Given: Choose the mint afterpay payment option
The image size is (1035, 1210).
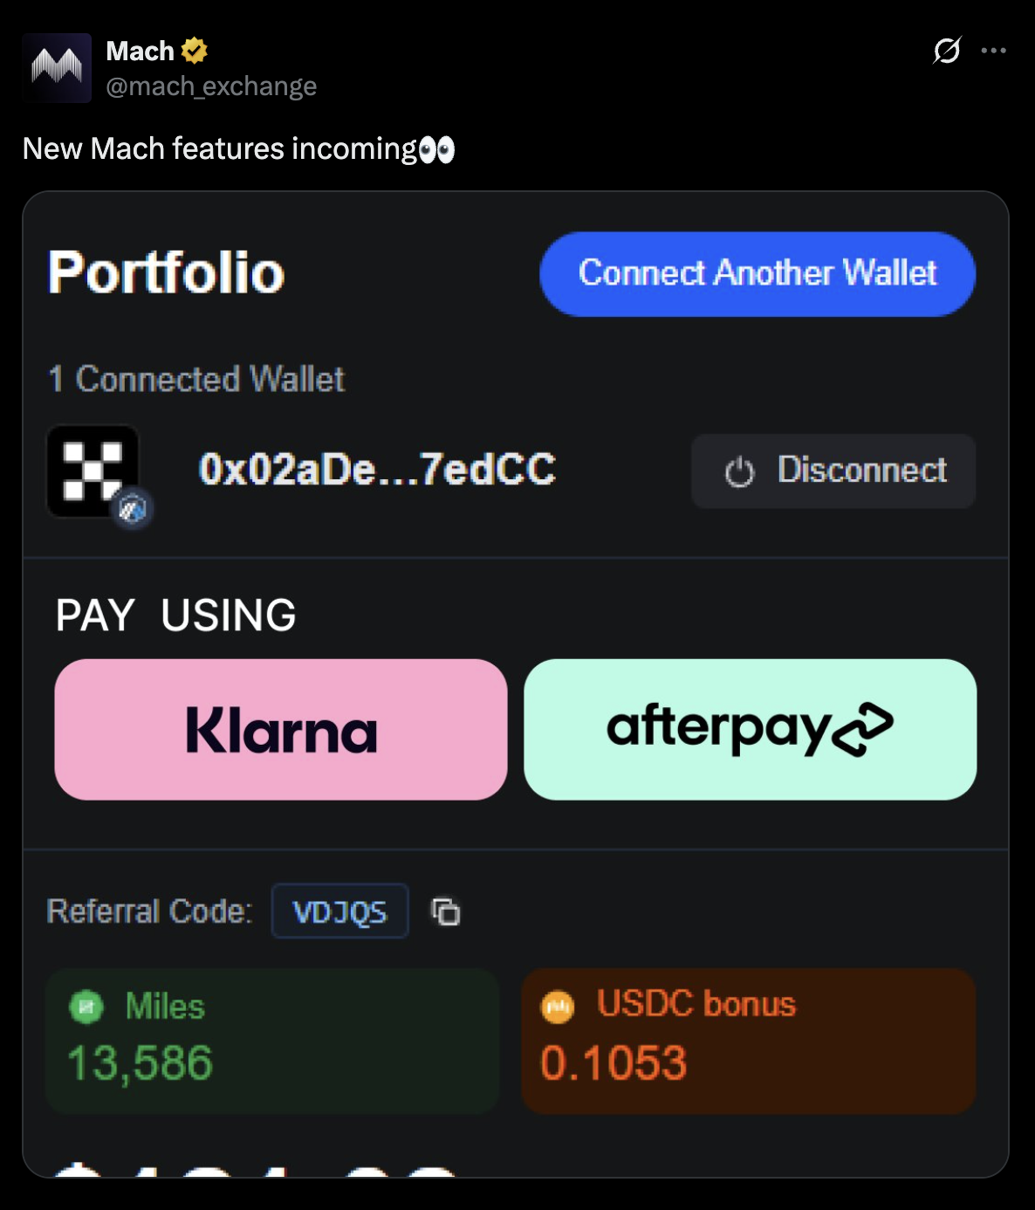Looking at the screenshot, I should pyautogui.click(x=750, y=730).
